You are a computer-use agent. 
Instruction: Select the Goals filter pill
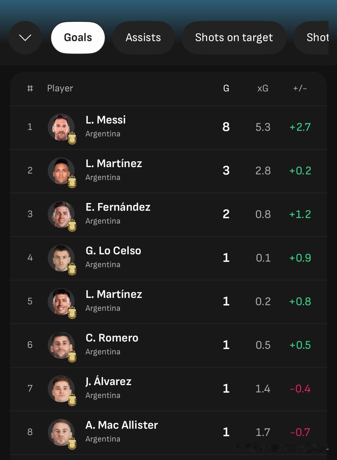(78, 37)
